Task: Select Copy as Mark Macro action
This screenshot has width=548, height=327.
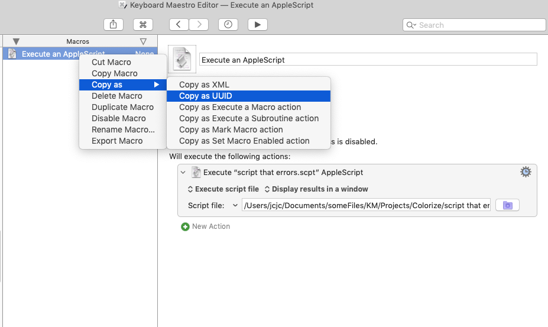Action: (x=248, y=129)
